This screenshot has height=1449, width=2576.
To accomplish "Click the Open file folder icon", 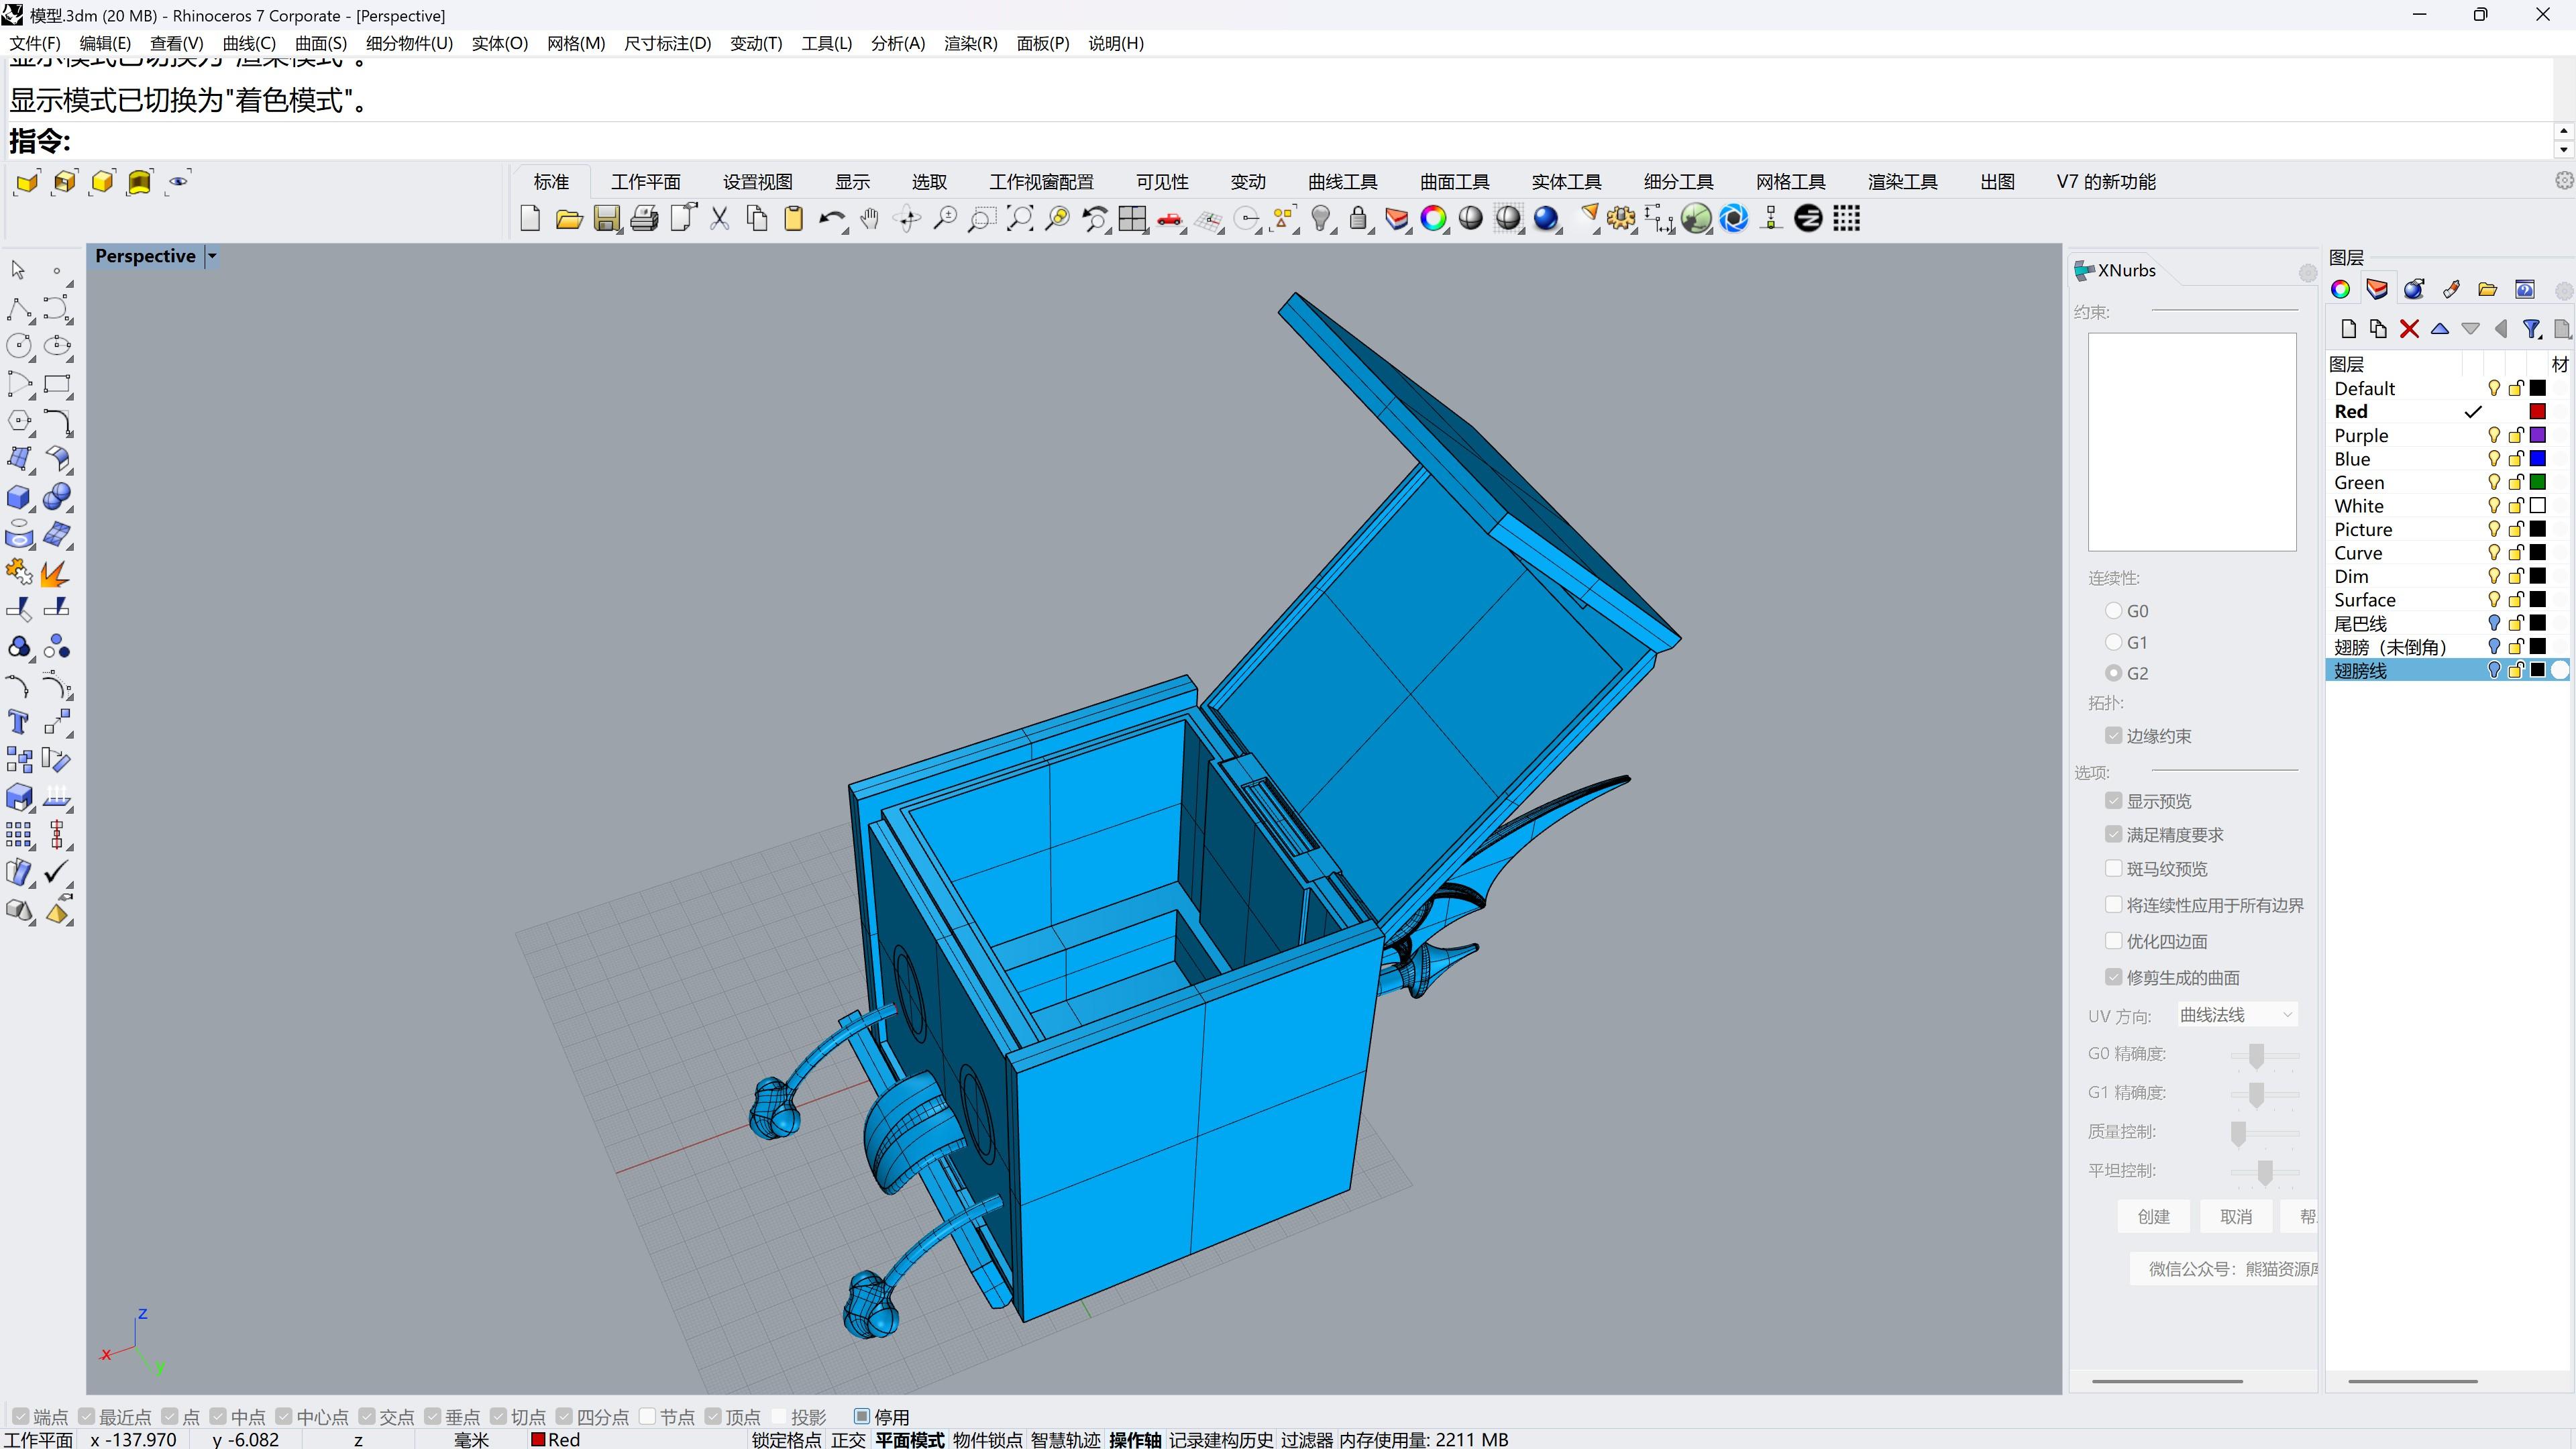I will click(568, 218).
